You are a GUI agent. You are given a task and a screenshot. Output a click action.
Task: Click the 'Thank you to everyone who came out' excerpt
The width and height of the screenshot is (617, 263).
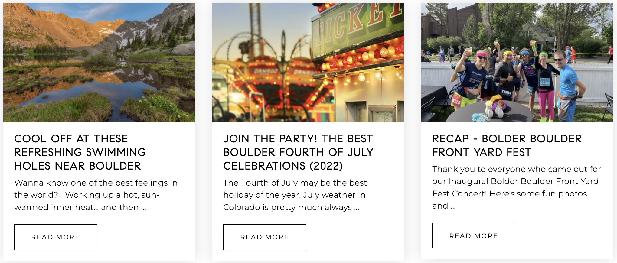[x=516, y=187]
